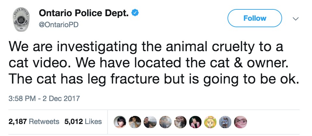This screenshot has width=312, height=136.
Task: Click the tweet's last line about leg fracture
Action: [x=154, y=78]
